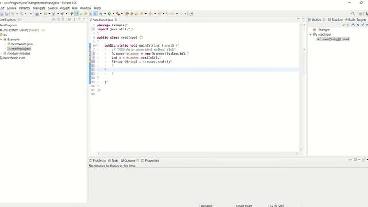Collapse the readInput node in Outline
368x207 pixels.
(310, 34)
